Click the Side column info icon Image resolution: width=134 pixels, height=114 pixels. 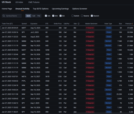[x=79, y=24]
